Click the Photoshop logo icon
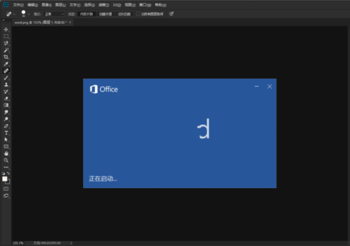The width and height of the screenshot is (350, 246). [6, 5]
